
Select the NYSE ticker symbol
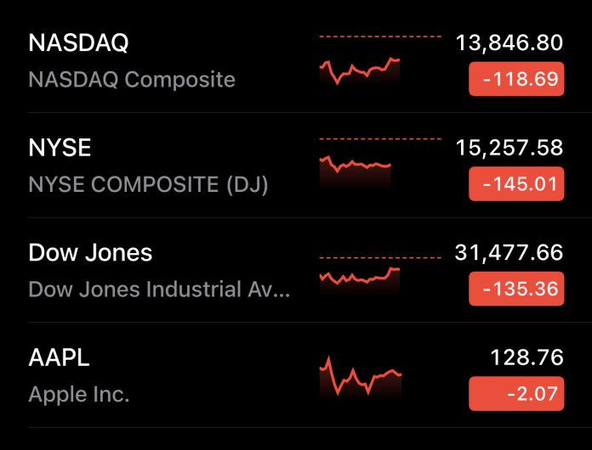pos(60,148)
